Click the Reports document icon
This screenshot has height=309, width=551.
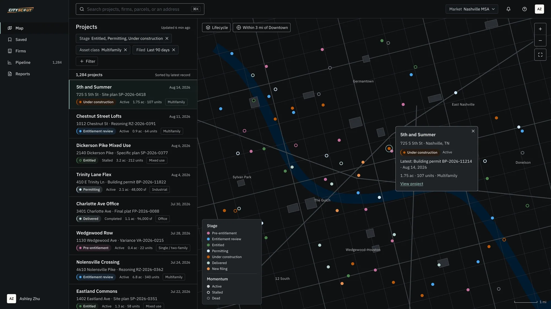coord(10,74)
